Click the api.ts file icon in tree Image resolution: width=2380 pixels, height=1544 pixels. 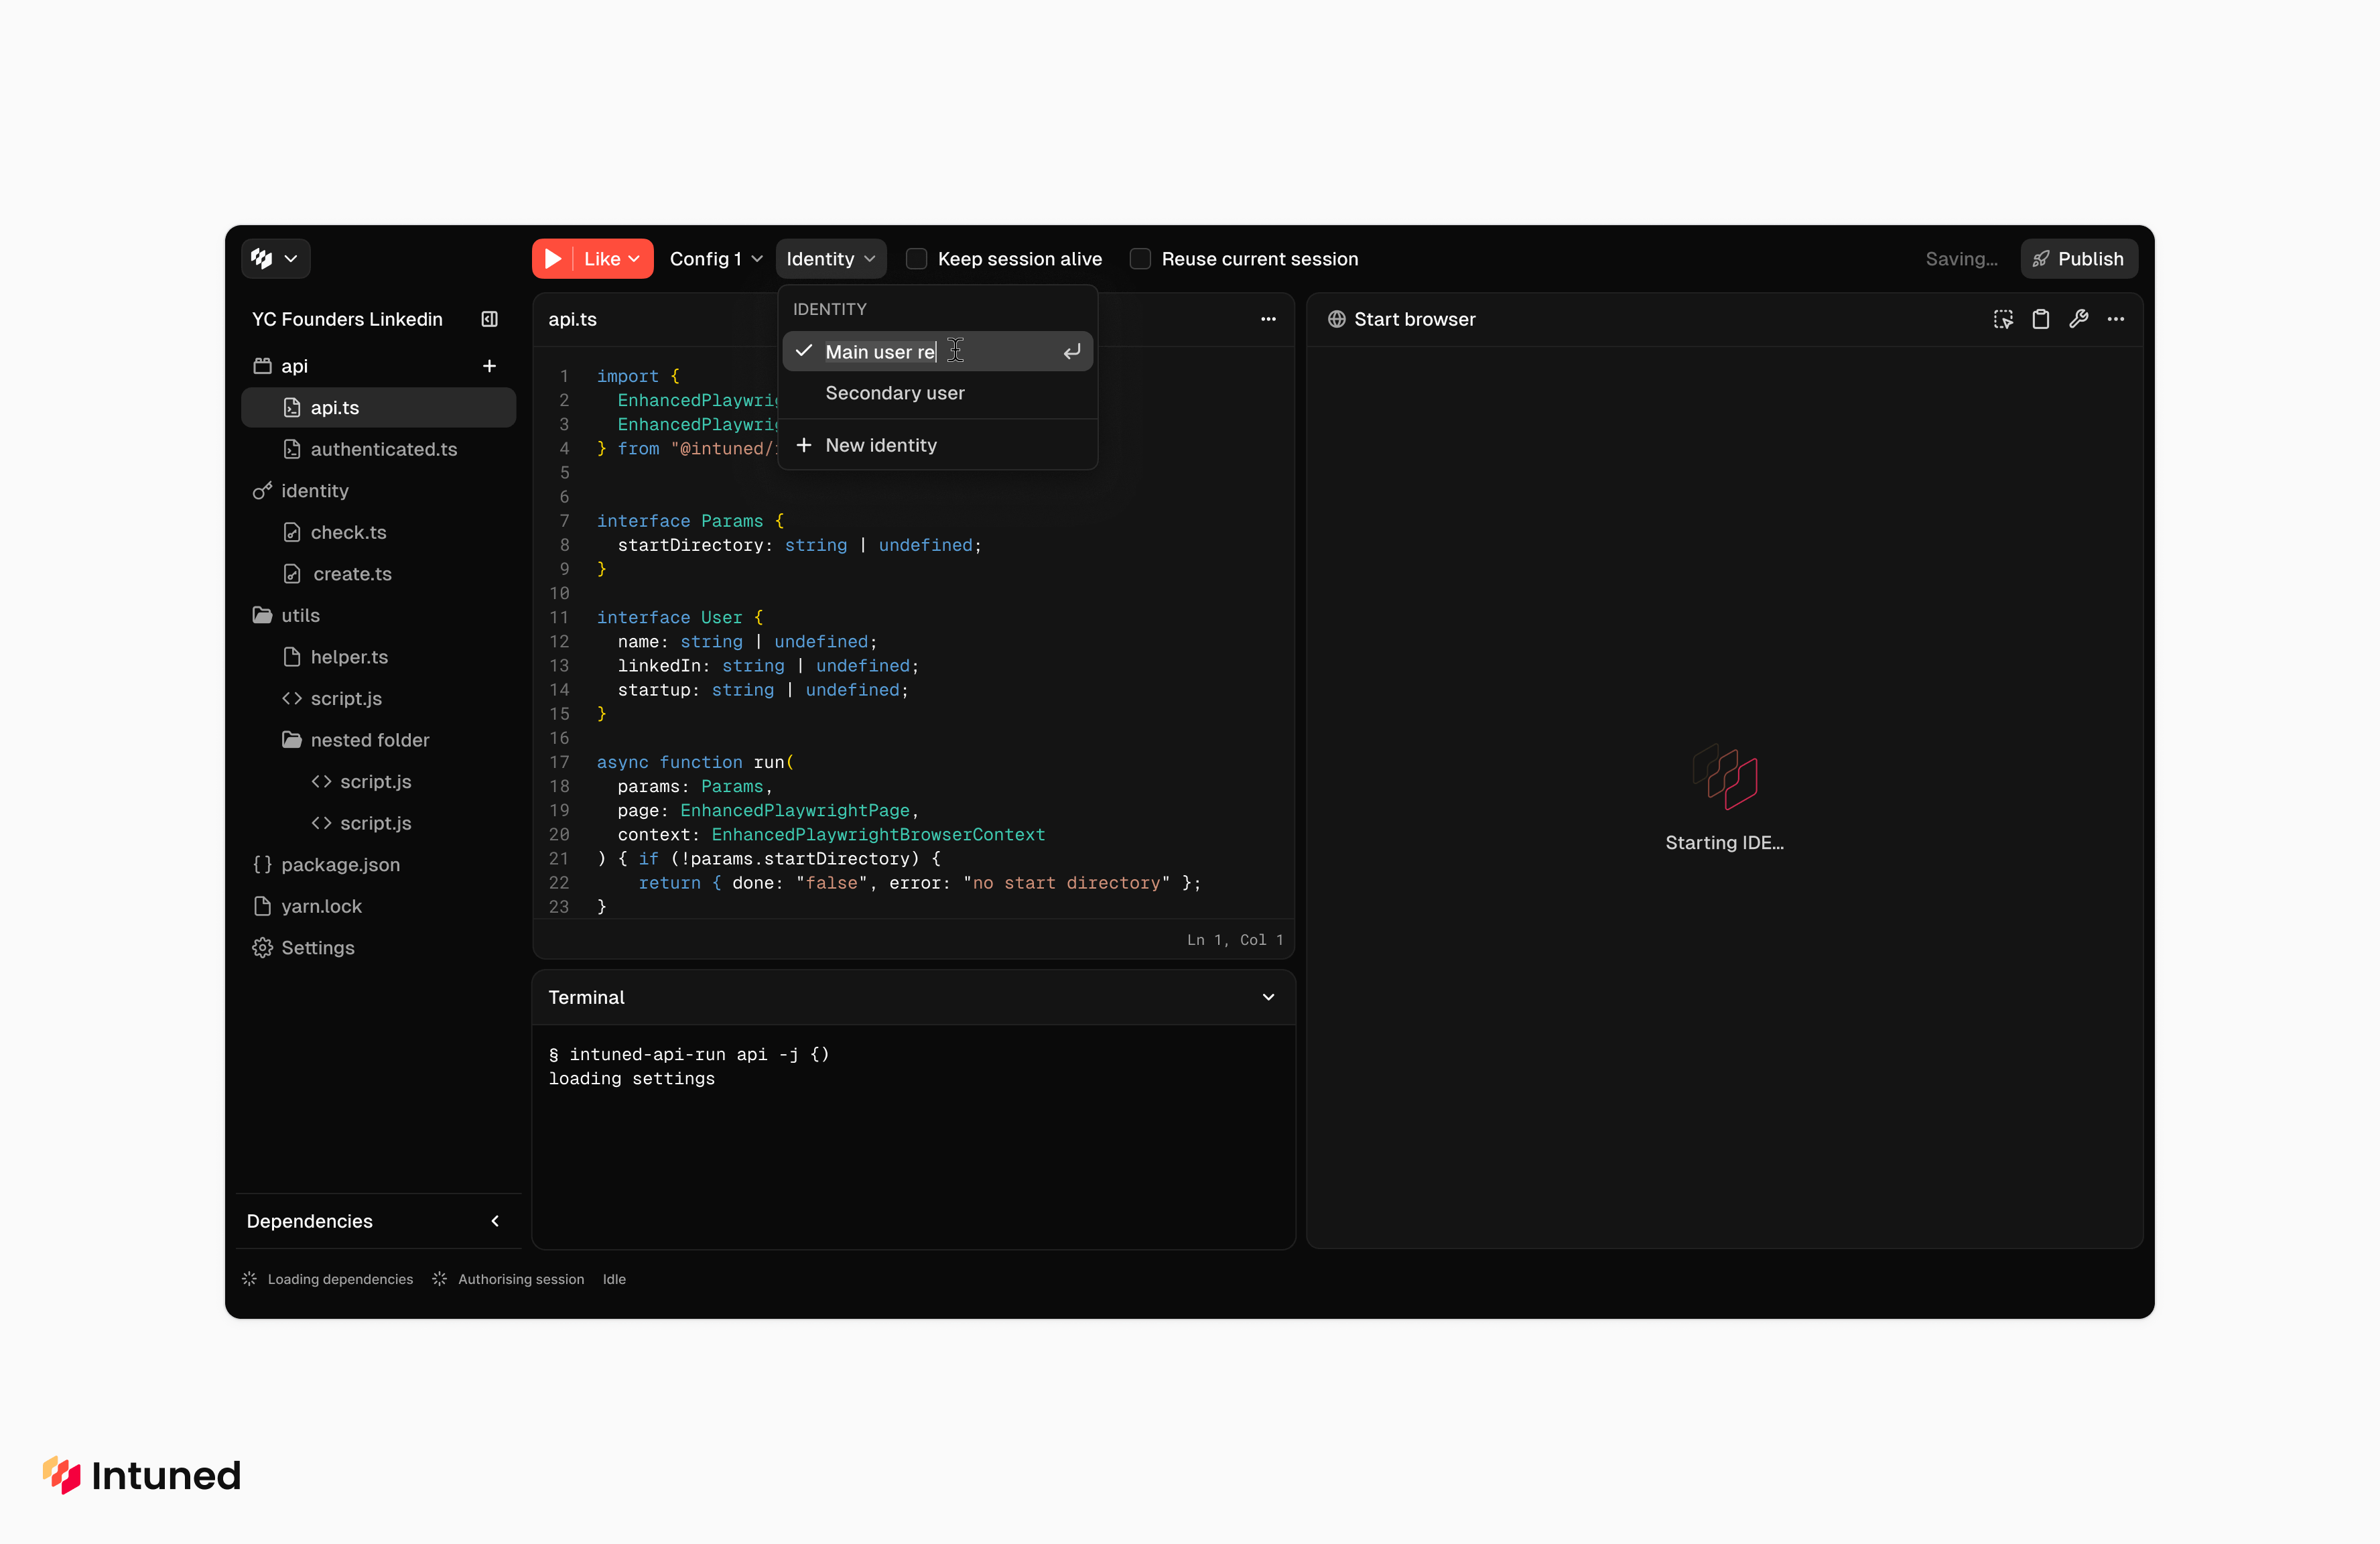[x=292, y=408]
